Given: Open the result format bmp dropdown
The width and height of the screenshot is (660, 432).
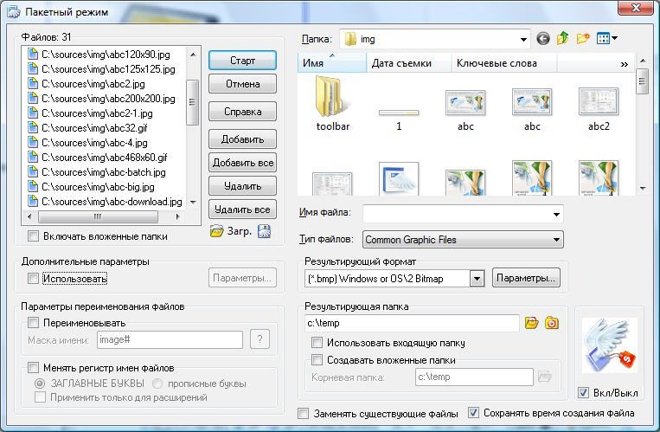Looking at the screenshot, I should [477, 279].
